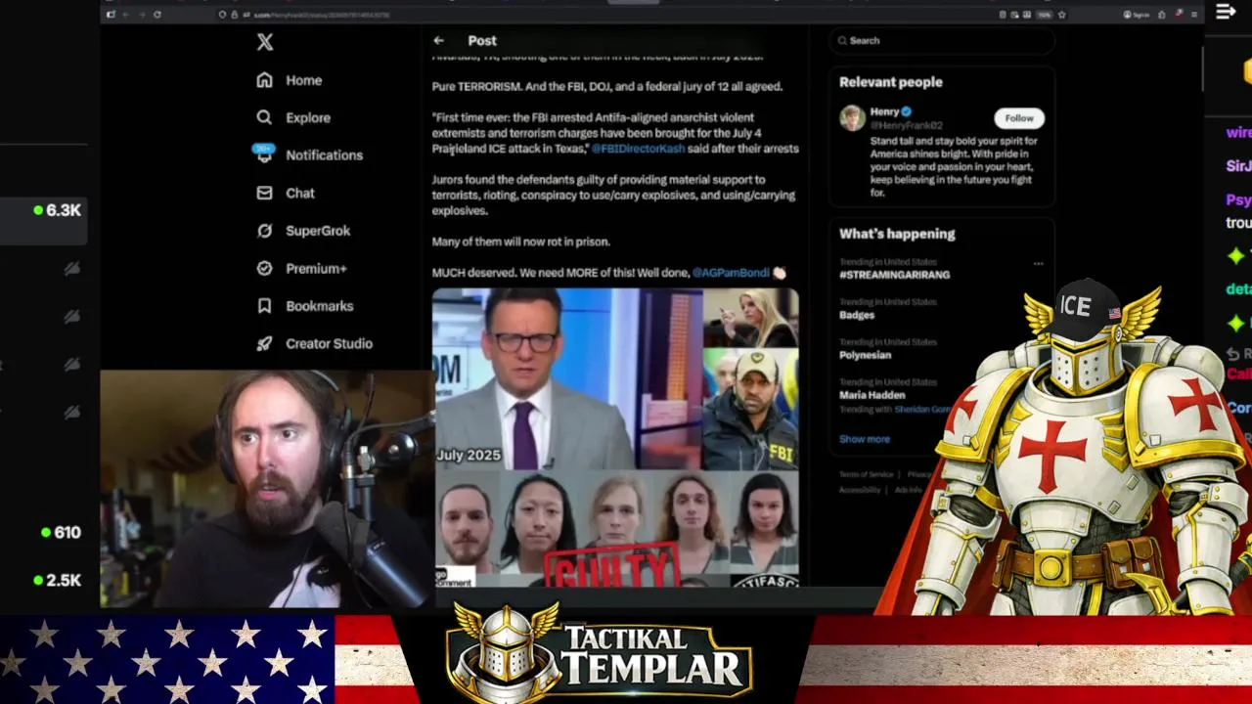
Task: Click the browser forward button
Action: 141,15
